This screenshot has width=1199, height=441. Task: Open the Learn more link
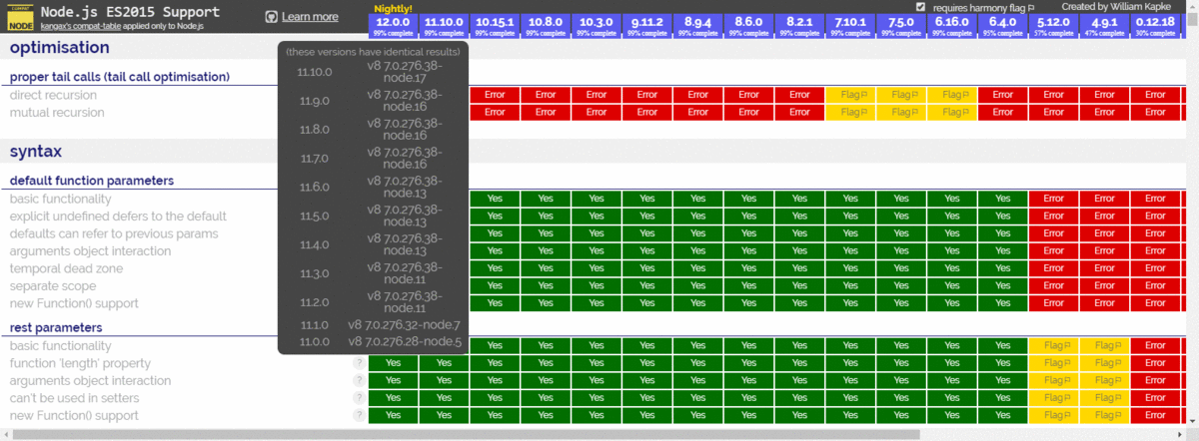point(310,17)
